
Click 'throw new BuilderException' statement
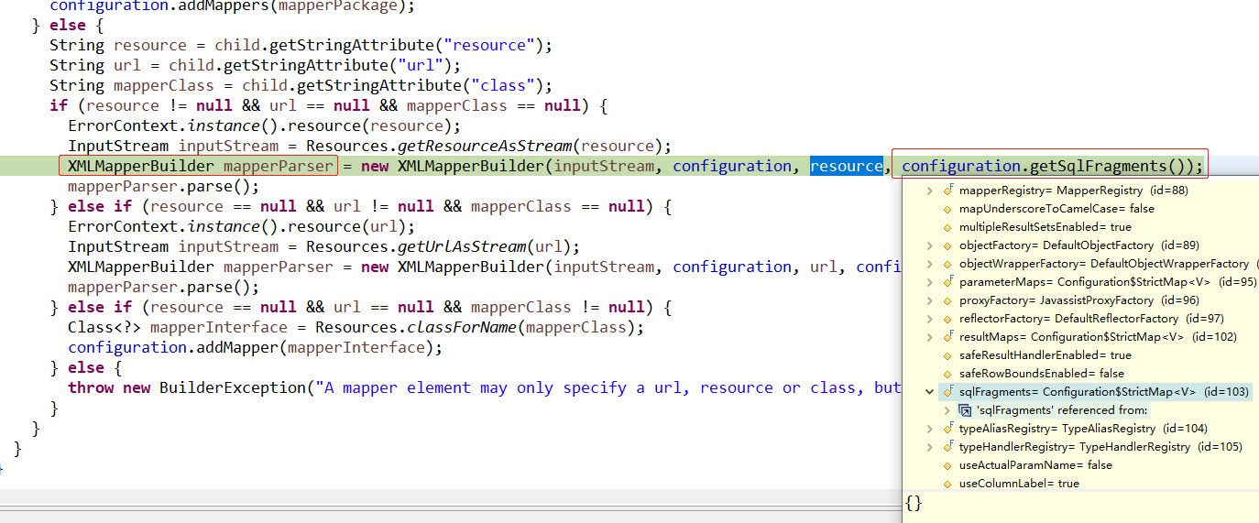187,387
